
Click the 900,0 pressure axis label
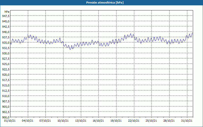click(x=6, y=117)
